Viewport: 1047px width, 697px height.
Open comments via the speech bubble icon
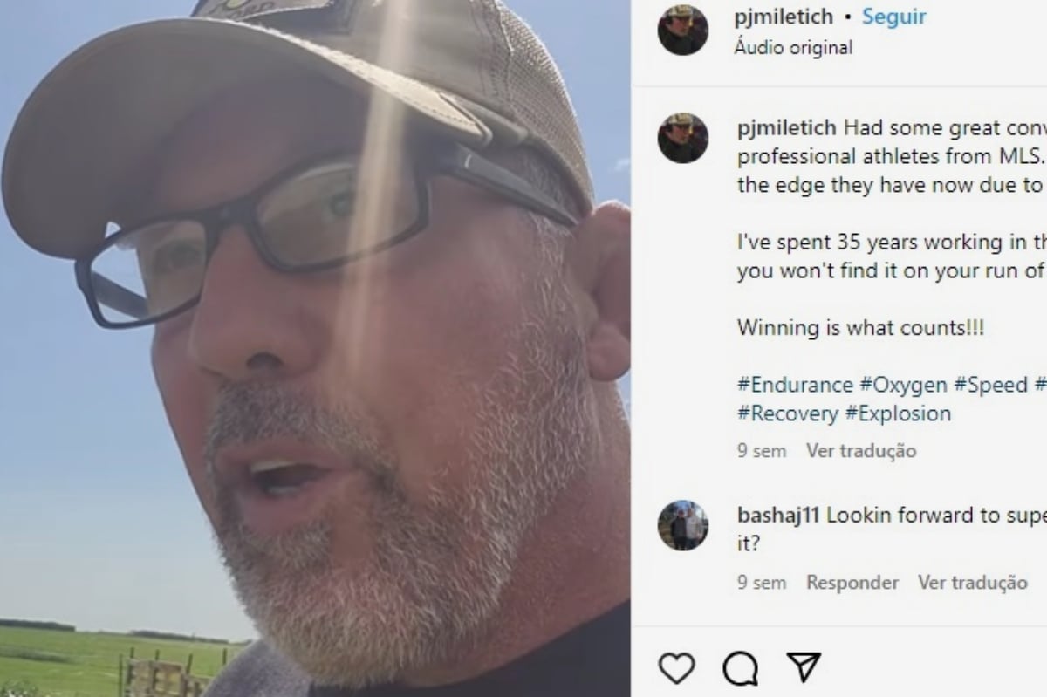(740, 668)
